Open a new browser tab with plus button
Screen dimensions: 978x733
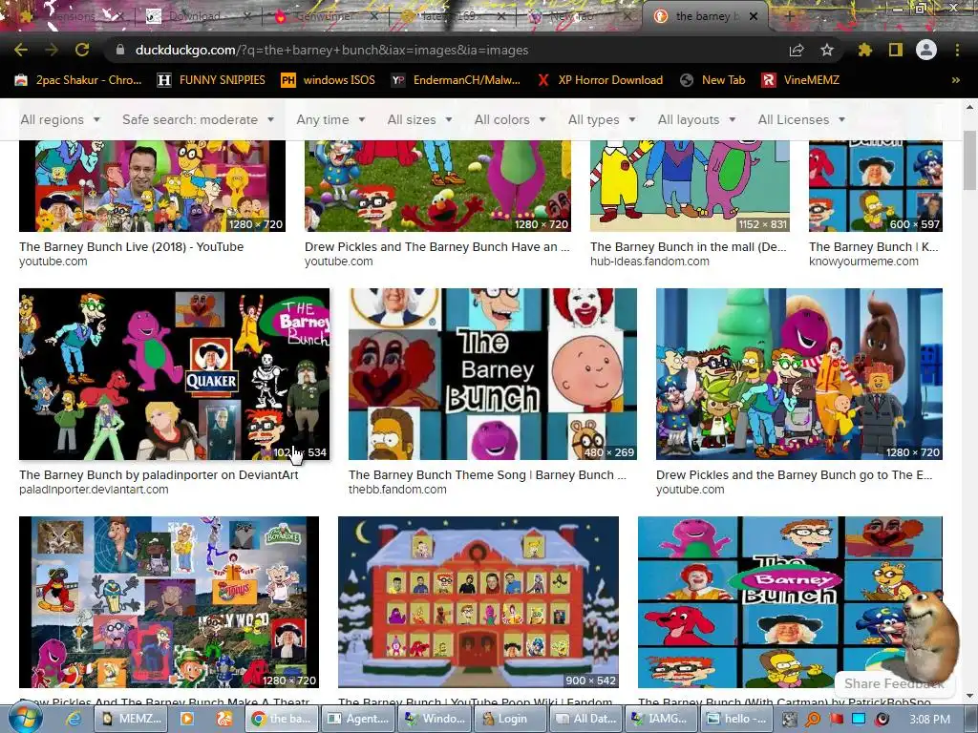pyautogui.click(x=789, y=16)
